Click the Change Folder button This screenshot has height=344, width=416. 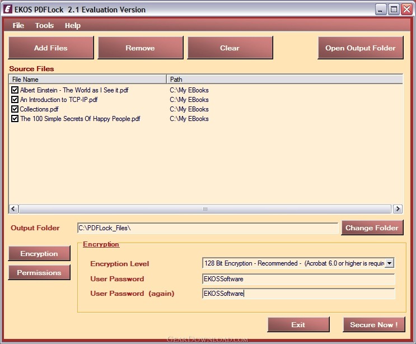tap(372, 227)
